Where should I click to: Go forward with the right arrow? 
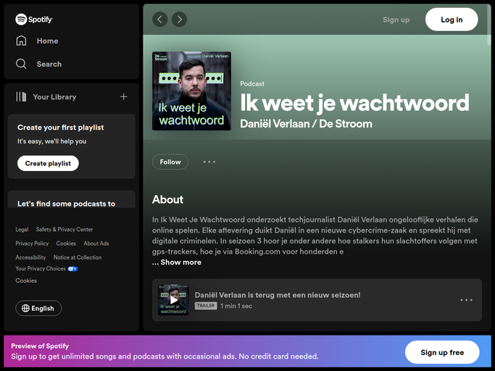179,20
